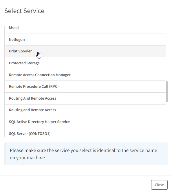The width and height of the screenshot is (172, 194).
Task: Choose Remote Procedure Call (RPC) service
Action: (x=85, y=87)
